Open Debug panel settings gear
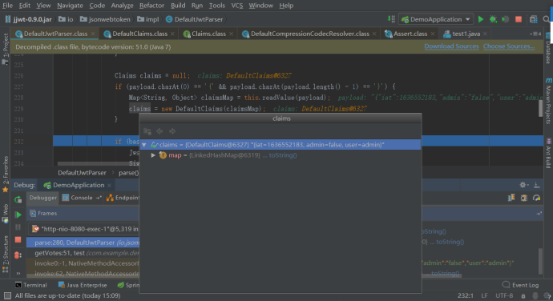Image resolution: width=553 pixels, height=301 pixels. point(523,185)
